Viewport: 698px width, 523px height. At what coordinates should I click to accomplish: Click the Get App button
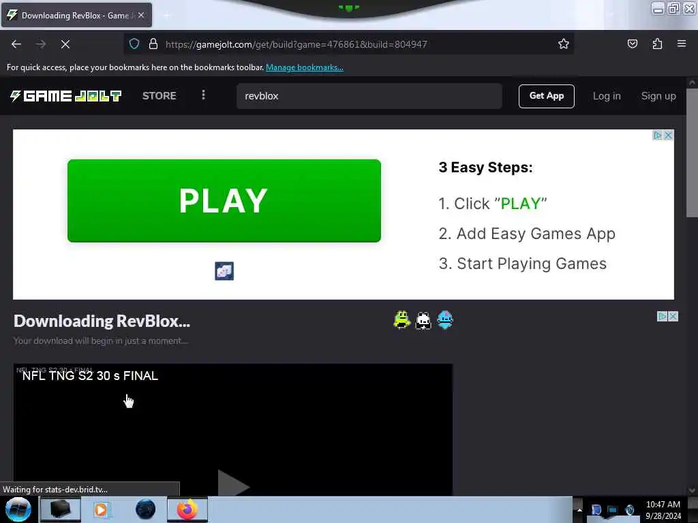tap(546, 96)
